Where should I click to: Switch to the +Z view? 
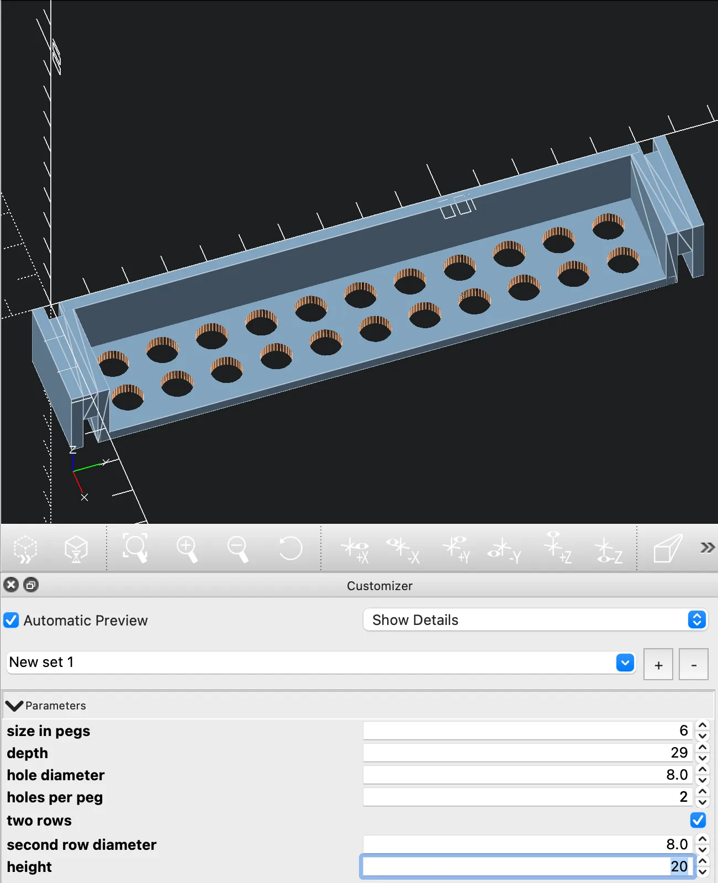point(557,548)
